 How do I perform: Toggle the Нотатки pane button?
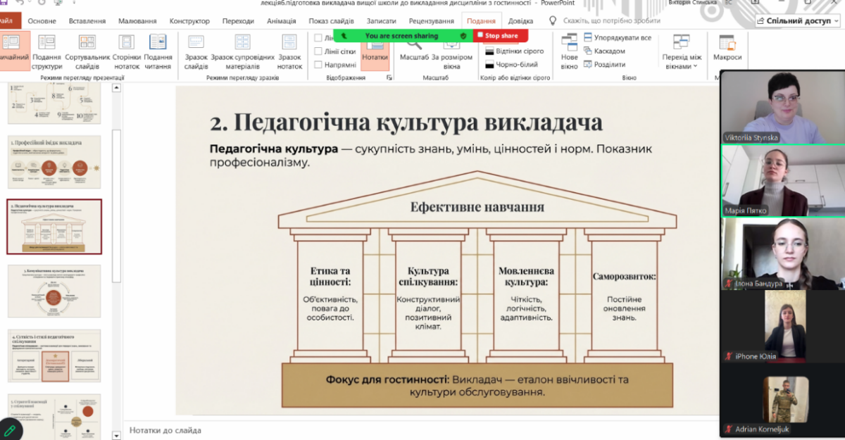click(x=375, y=51)
